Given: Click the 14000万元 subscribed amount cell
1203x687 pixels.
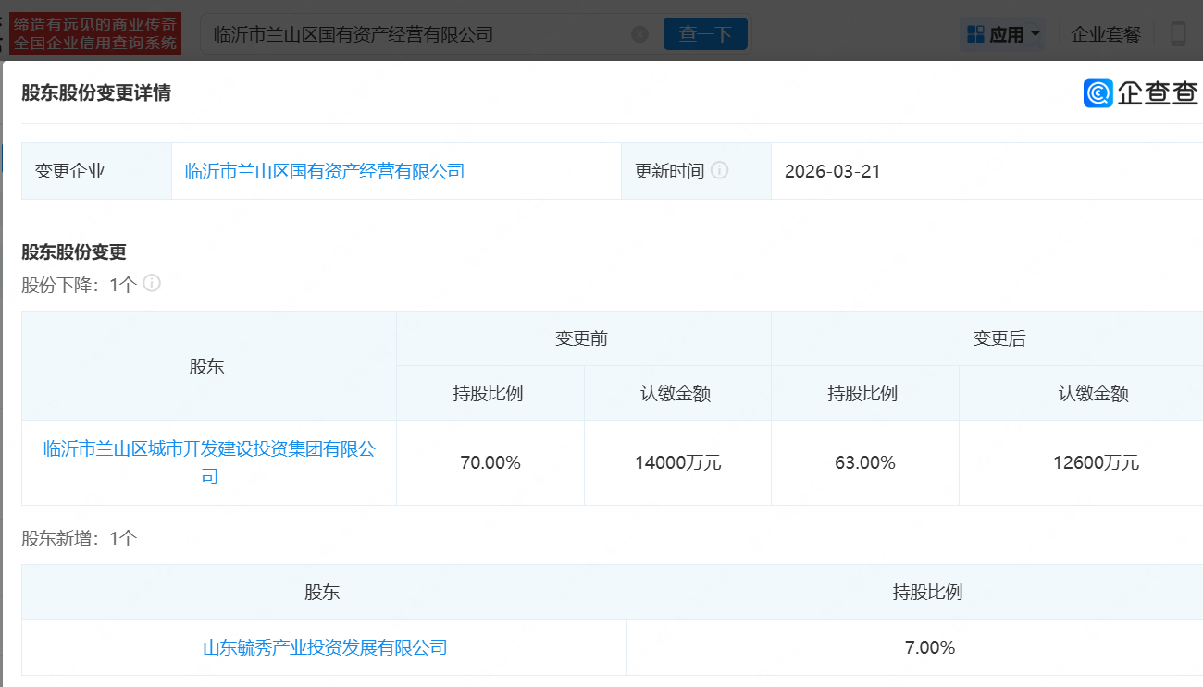Looking at the screenshot, I should pyautogui.click(x=677, y=462).
